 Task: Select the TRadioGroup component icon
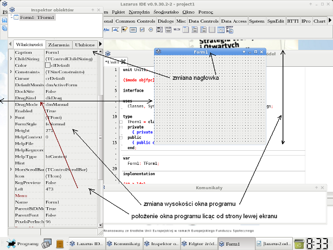194,30
